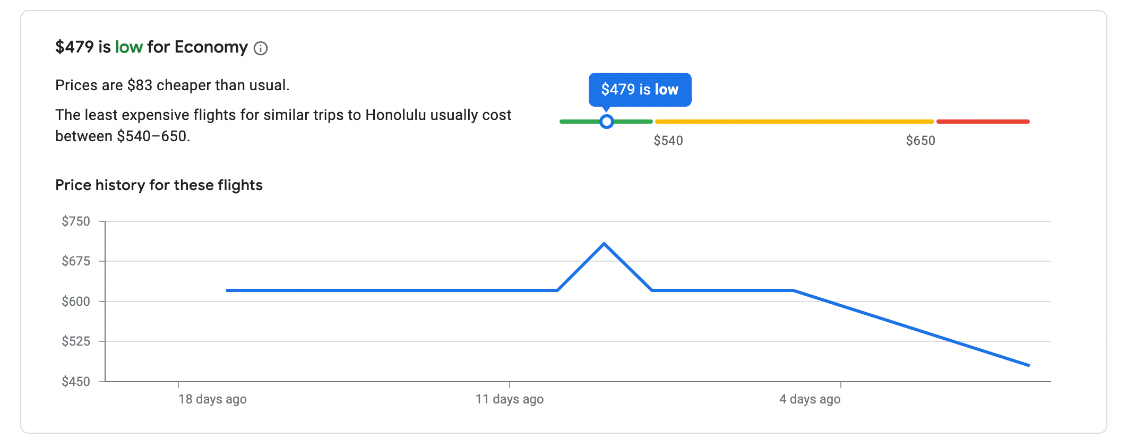Click the info icon beside Economy heading
Screen dimensions: 1136x447
coord(261,48)
